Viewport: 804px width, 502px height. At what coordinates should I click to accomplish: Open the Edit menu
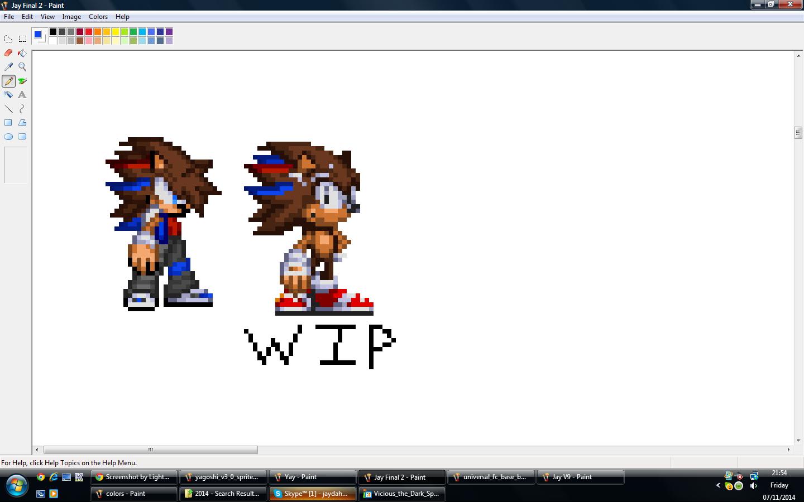(27, 17)
